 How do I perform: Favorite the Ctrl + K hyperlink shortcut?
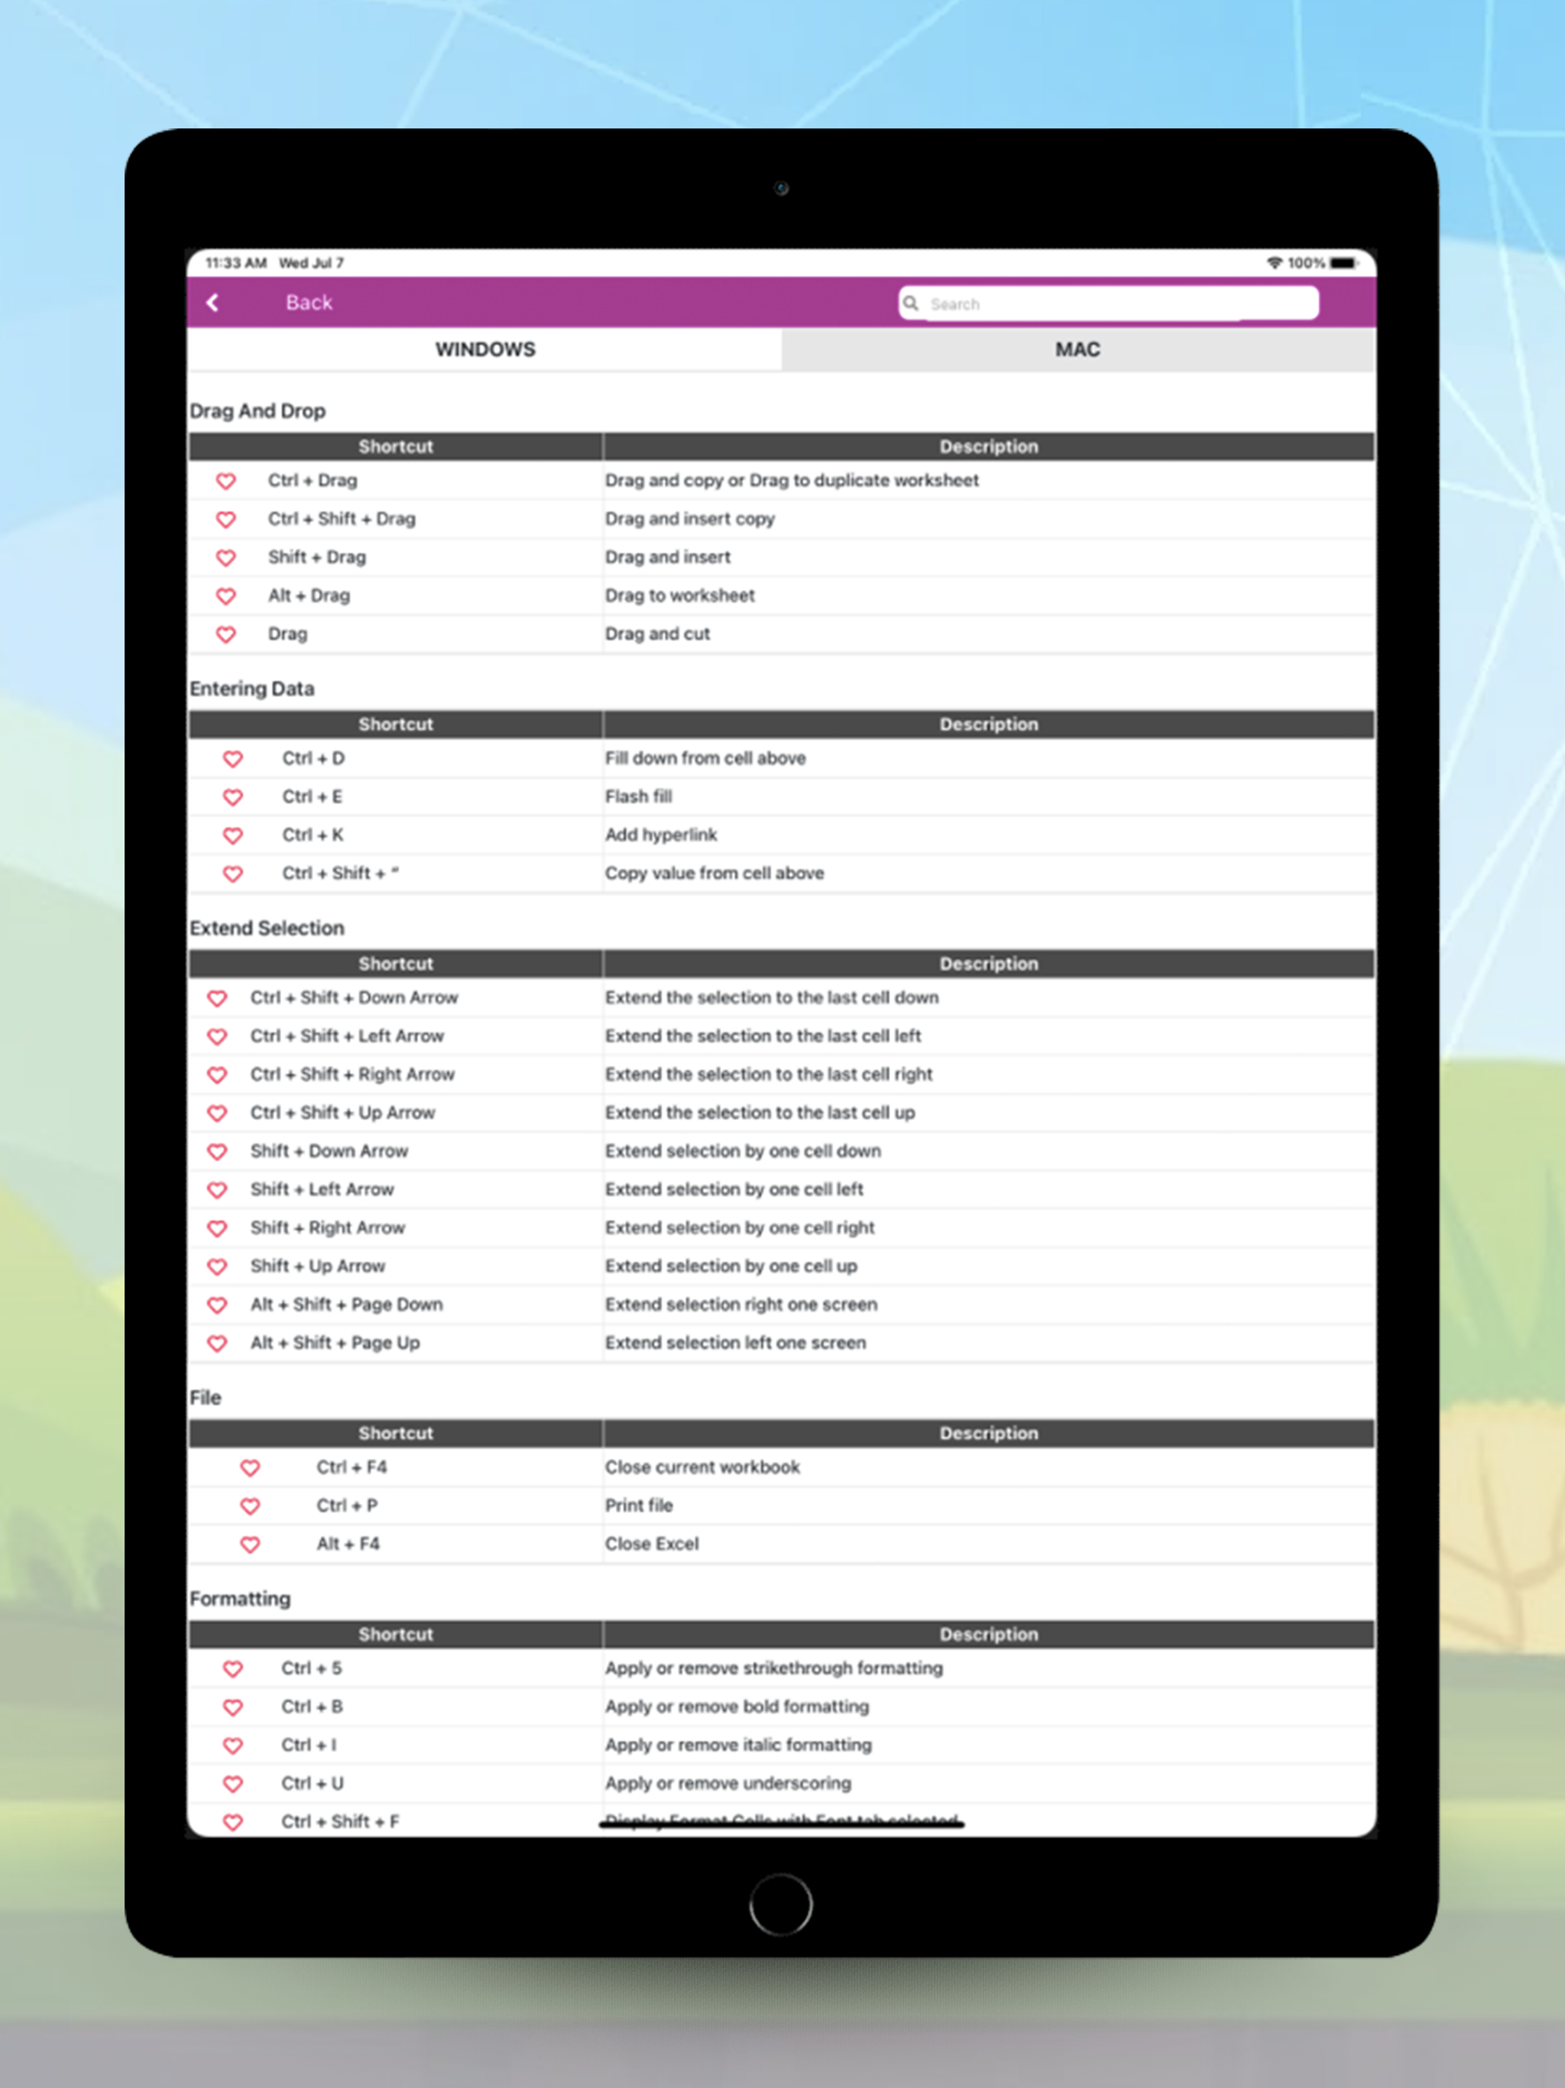[232, 835]
